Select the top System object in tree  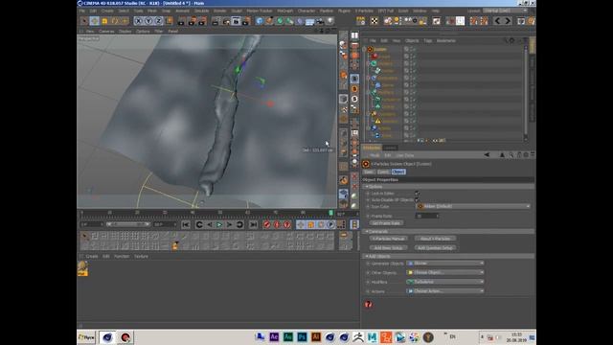coord(380,49)
